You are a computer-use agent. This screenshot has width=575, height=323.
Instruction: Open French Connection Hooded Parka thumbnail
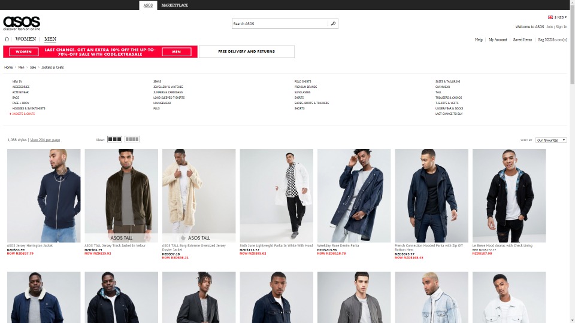pyautogui.click(x=432, y=196)
